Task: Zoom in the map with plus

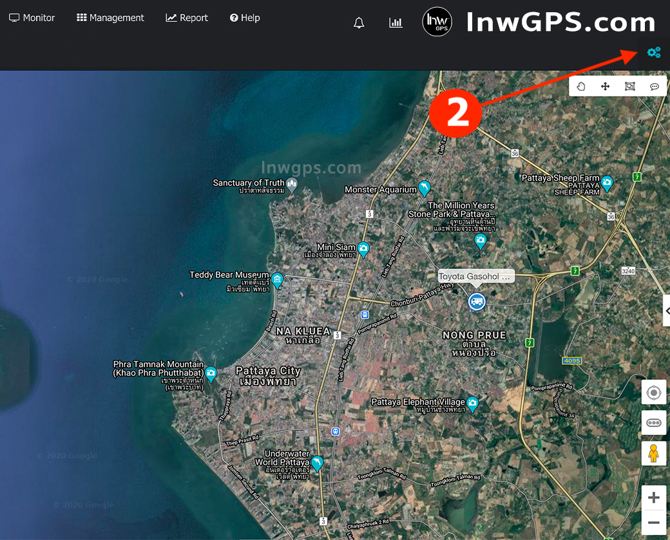Action: 654,498
